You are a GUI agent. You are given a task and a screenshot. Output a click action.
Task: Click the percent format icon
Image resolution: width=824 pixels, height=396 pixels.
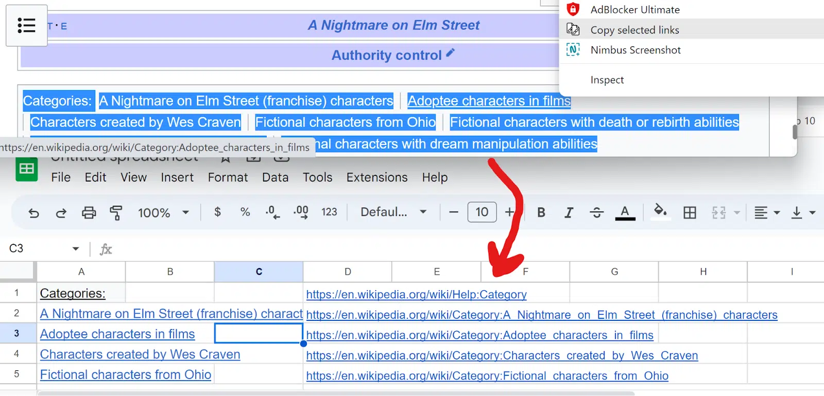[x=245, y=212]
